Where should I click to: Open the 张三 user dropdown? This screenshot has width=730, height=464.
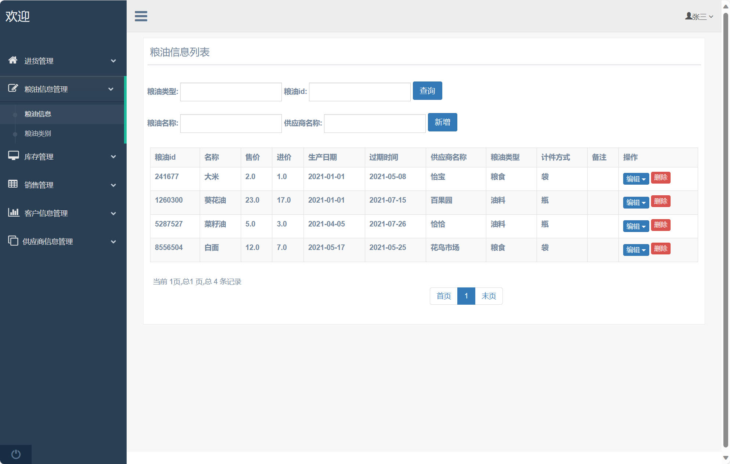[699, 17]
